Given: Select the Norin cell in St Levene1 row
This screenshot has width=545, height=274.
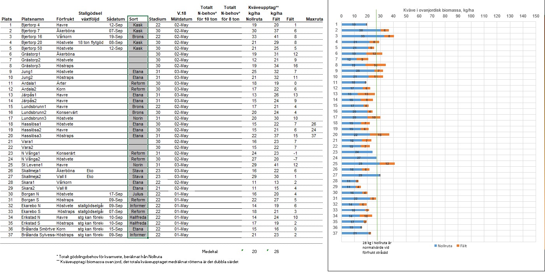Looking at the screenshot, I should (x=138, y=165).
